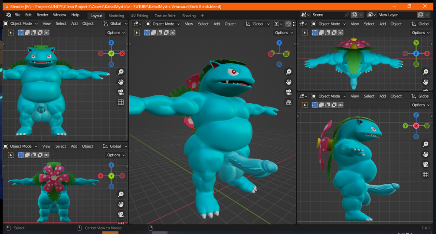The width and height of the screenshot is (436, 234).
Task: Switch to the Modeling workspace tab
Action: (x=116, y=16)
